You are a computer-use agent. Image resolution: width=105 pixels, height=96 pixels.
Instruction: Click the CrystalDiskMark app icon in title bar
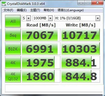pos(4,4)
